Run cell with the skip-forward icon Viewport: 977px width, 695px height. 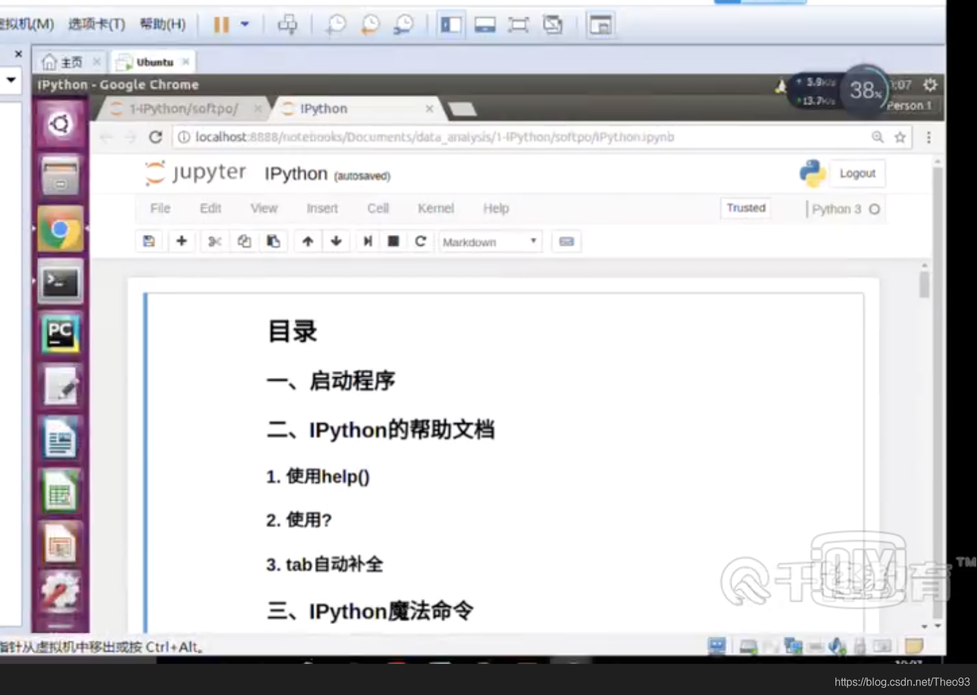coord(368,241)
